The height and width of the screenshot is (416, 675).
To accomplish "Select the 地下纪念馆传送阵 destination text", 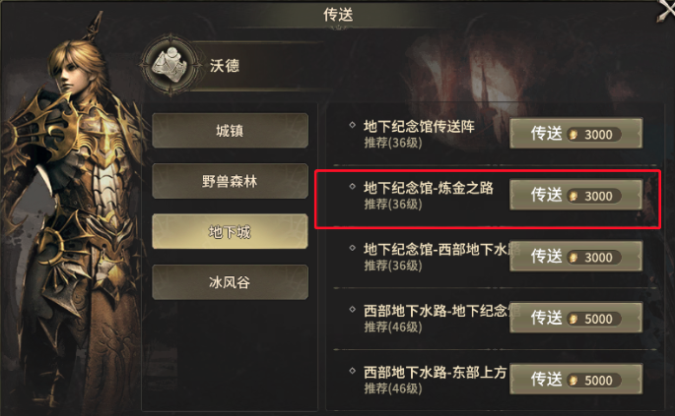I will pos(419,126).
